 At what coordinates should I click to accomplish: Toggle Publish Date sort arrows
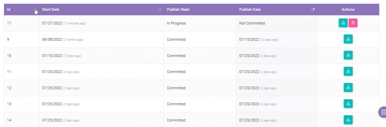click(313, 10)
